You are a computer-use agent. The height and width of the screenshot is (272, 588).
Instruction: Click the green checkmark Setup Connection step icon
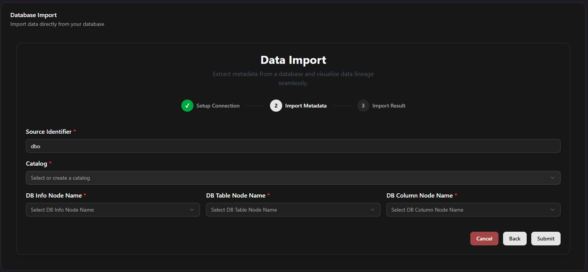tap(187, 106)
